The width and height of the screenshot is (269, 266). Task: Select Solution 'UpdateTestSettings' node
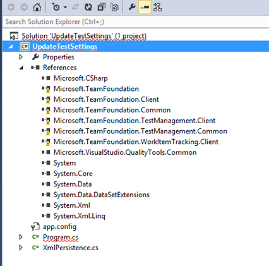click(84, 36)
